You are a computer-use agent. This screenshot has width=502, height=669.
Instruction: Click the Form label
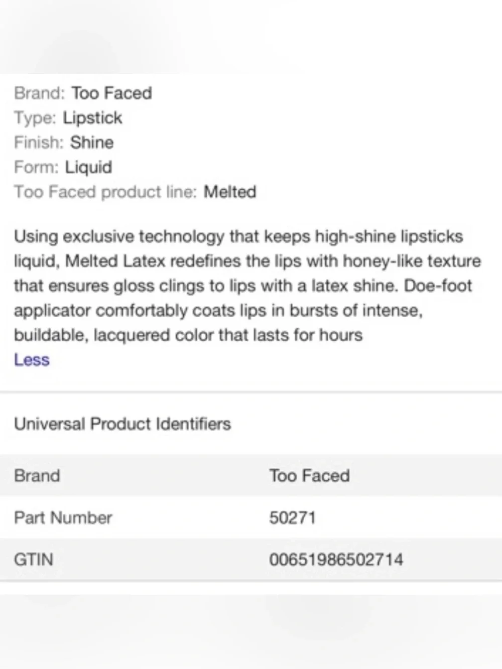(36, 167)
